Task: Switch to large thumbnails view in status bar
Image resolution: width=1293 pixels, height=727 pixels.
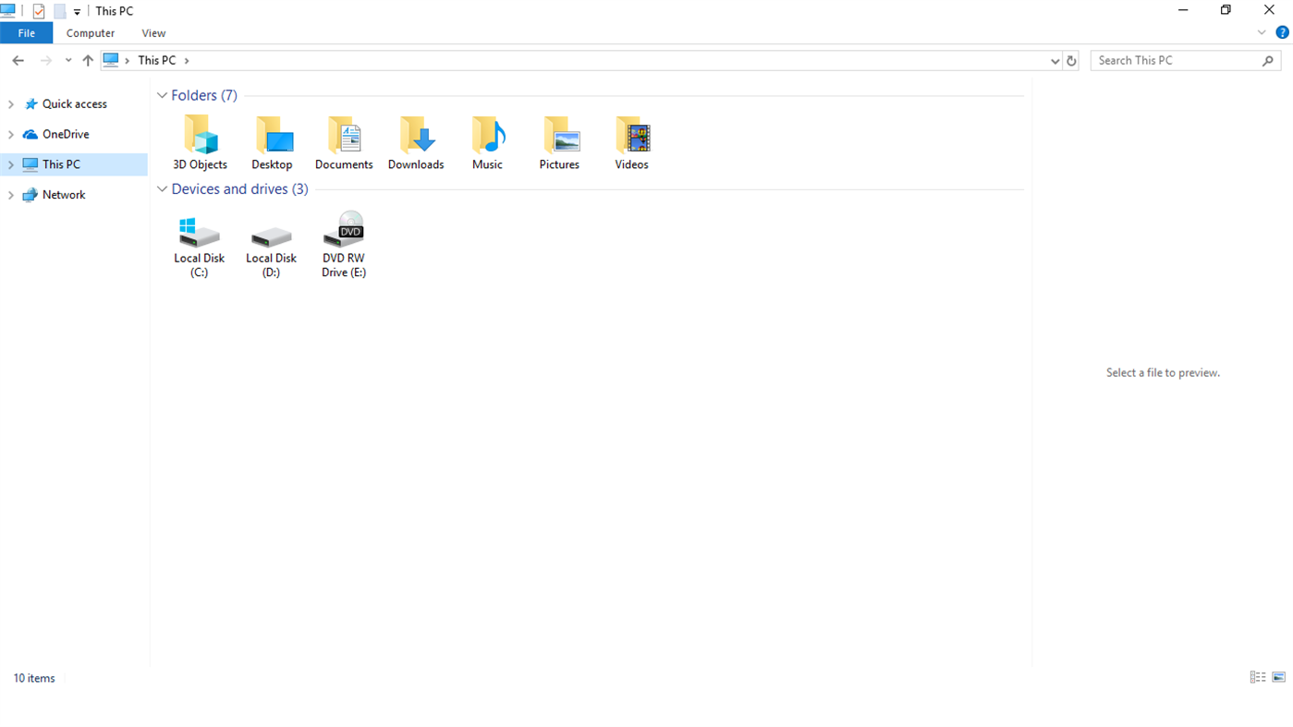Action: [x=1278, y=677]
